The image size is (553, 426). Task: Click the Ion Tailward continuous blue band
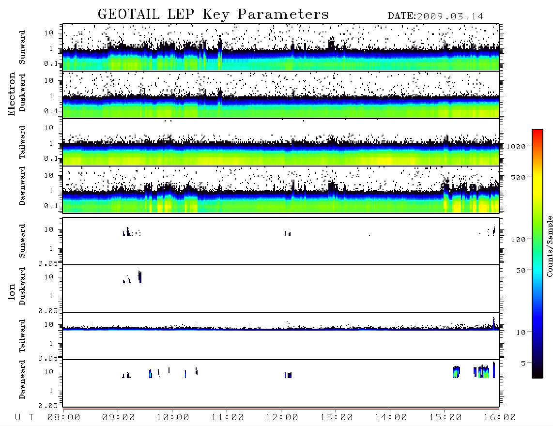281,328
